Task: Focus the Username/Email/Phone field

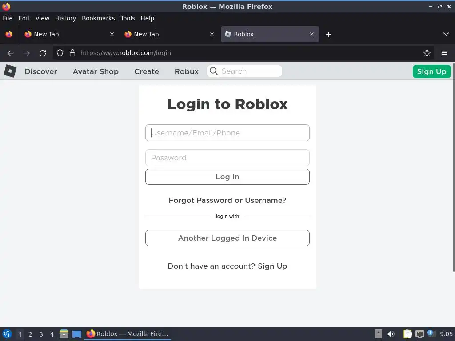Action: click(227, 133)
